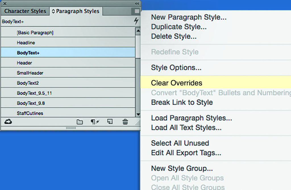Apply the Headline paragraph style
The width and height of the screenshot is (291, 190).
coord(68,43)
